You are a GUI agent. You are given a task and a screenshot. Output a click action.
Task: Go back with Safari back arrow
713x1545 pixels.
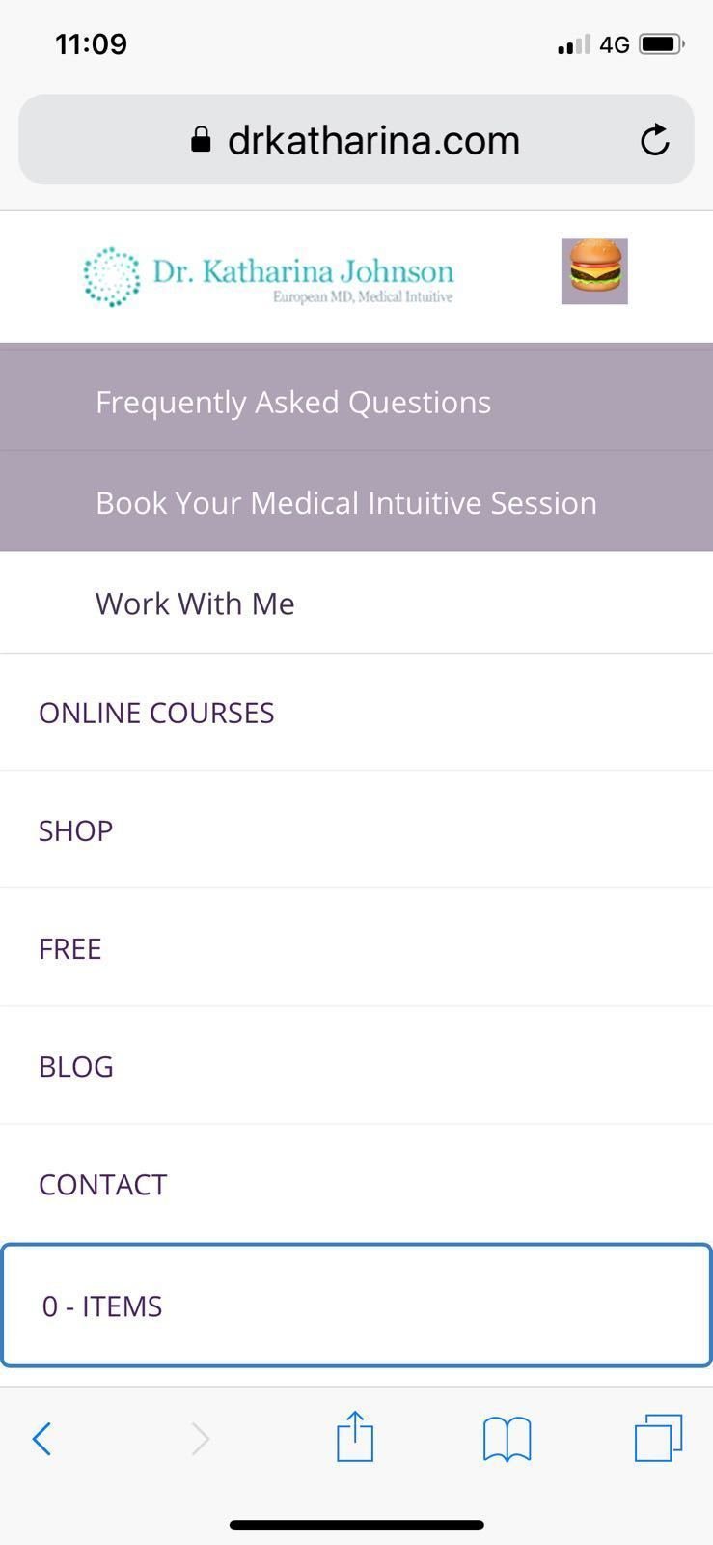click(41, 1439)
